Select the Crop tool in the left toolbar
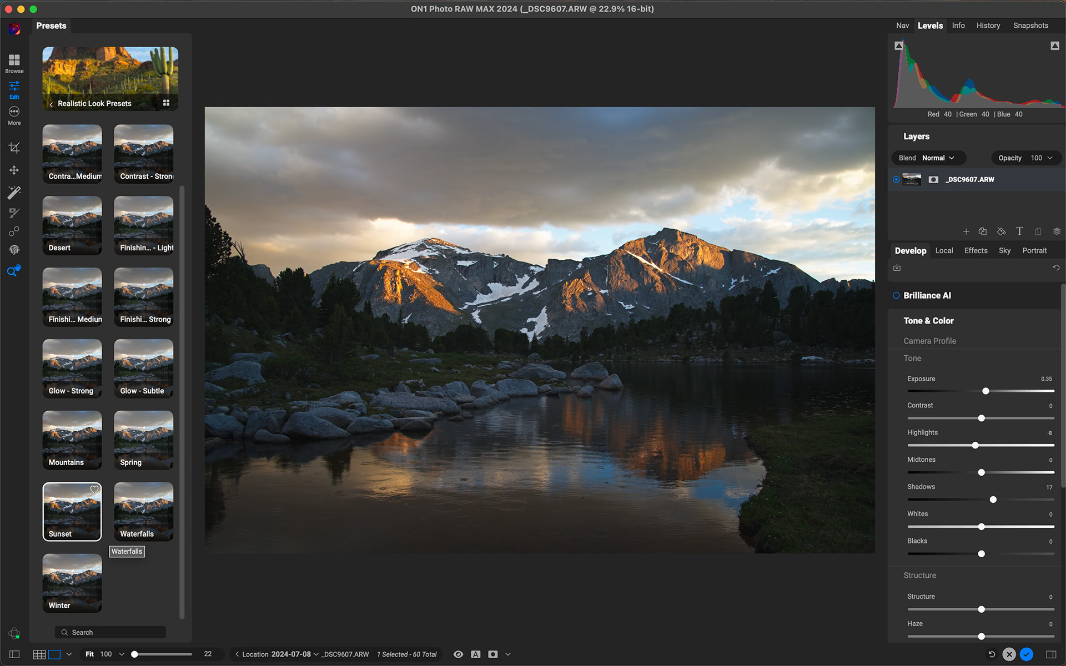 [x=14, y=147]
